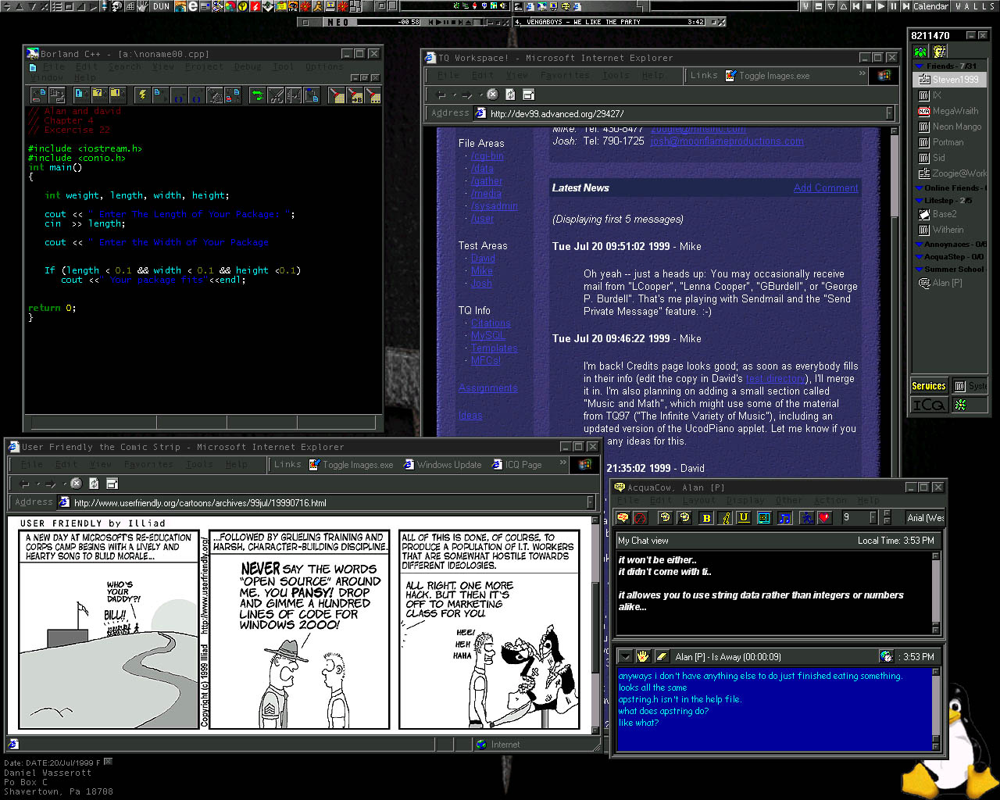The height and width of the screenshot is (800, 1000).
Task: Collapse the Friends group in ICQ list
Action: point(920,66)
